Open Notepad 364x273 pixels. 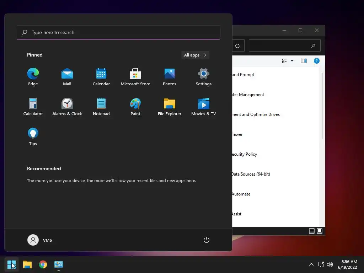101,107
